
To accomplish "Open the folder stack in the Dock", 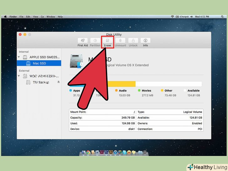I will [x=140, y=152].
